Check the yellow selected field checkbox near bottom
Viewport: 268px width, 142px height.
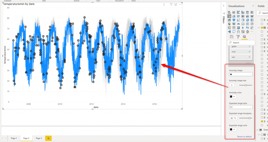pyautogui.click(x=262, y=122)
